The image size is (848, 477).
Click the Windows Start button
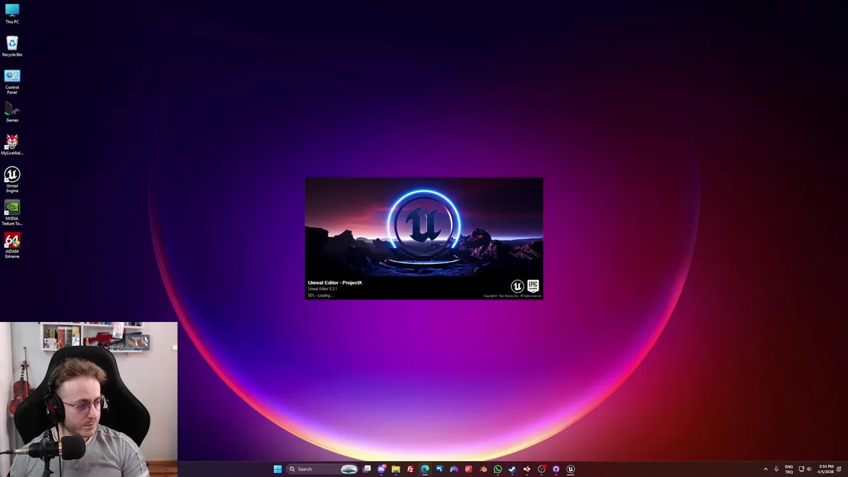click(x=278, y=469)
